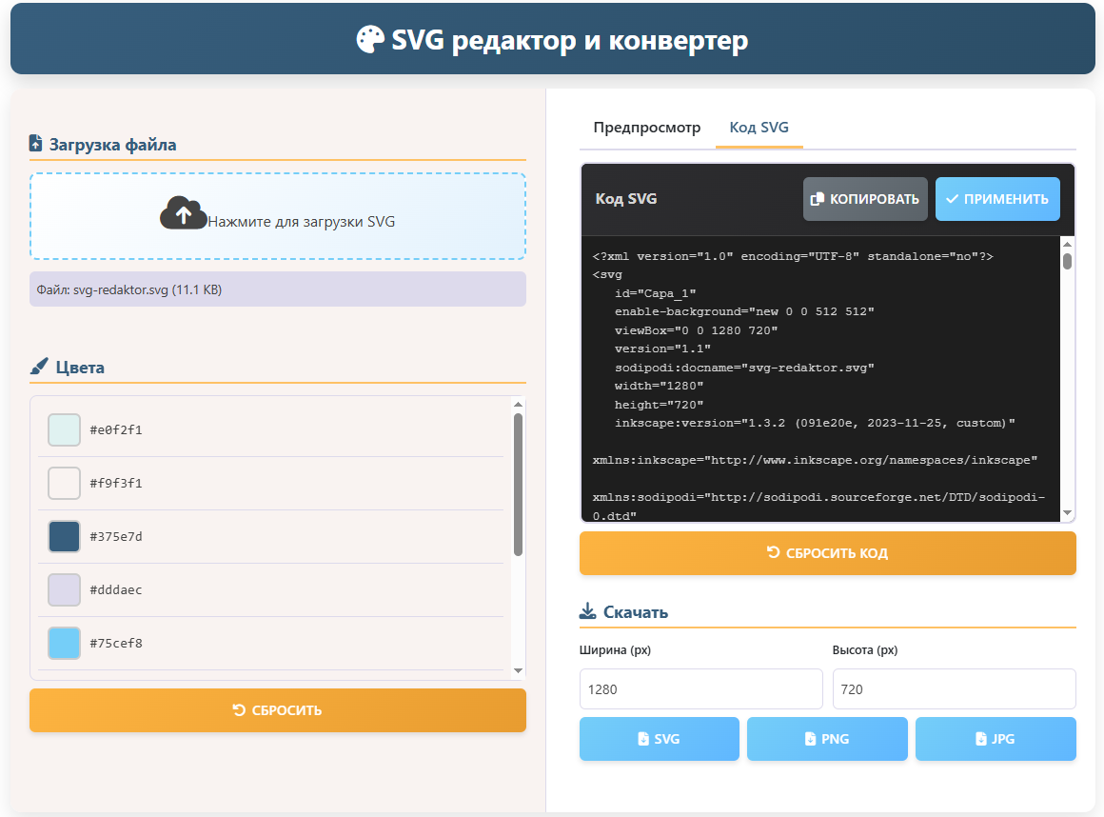Image resolution: width=1104 pixels, height=817 pixels.
Task: Open the #dddaec color swatch
Action: [x=64, y=589]
